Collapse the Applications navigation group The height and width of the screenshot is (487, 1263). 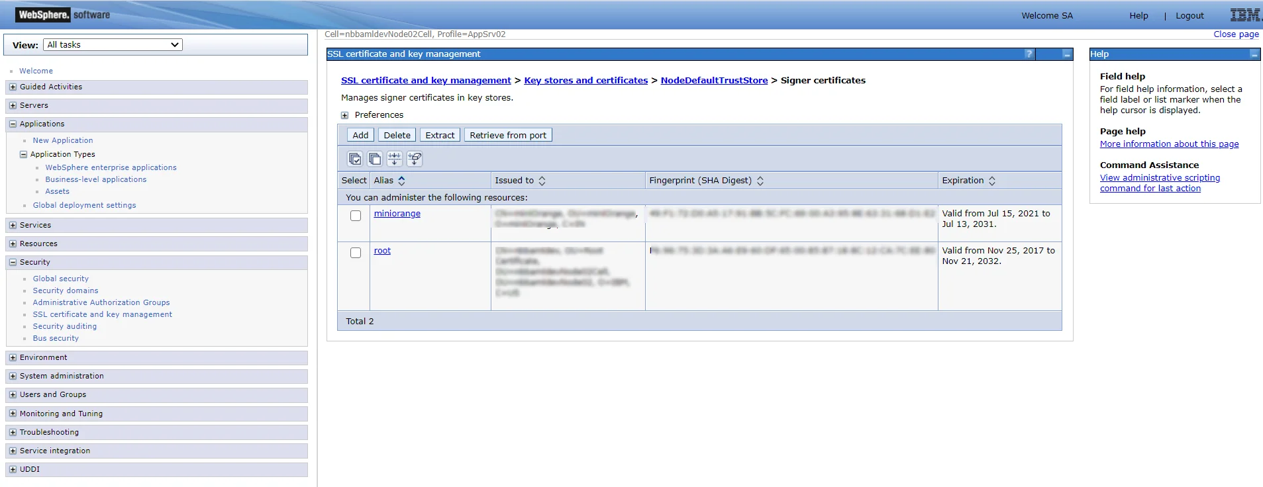click(x=13, y=124)
